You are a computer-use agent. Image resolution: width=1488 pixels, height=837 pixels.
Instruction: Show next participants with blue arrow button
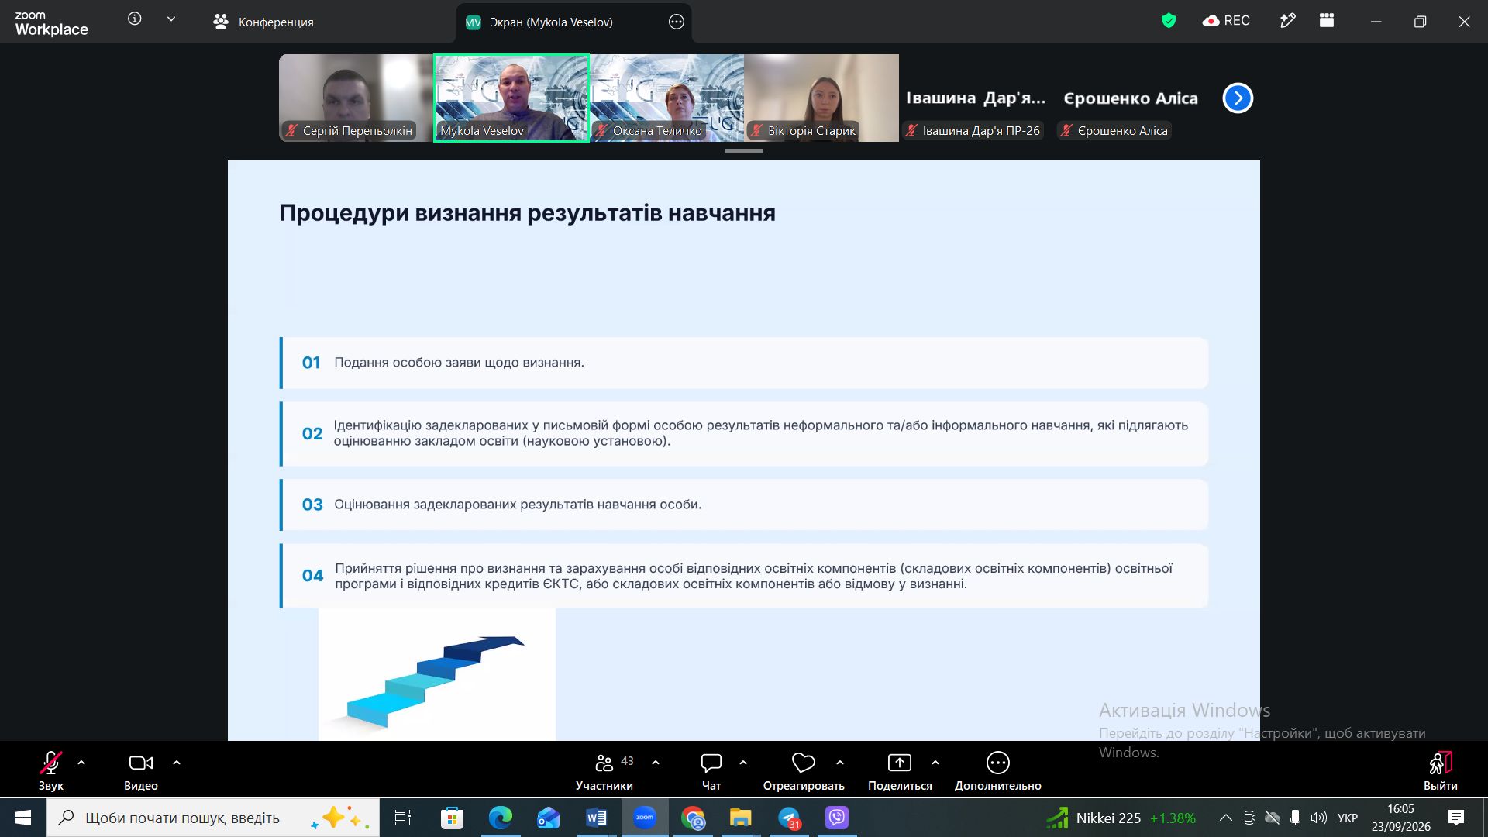[1238, 98]
